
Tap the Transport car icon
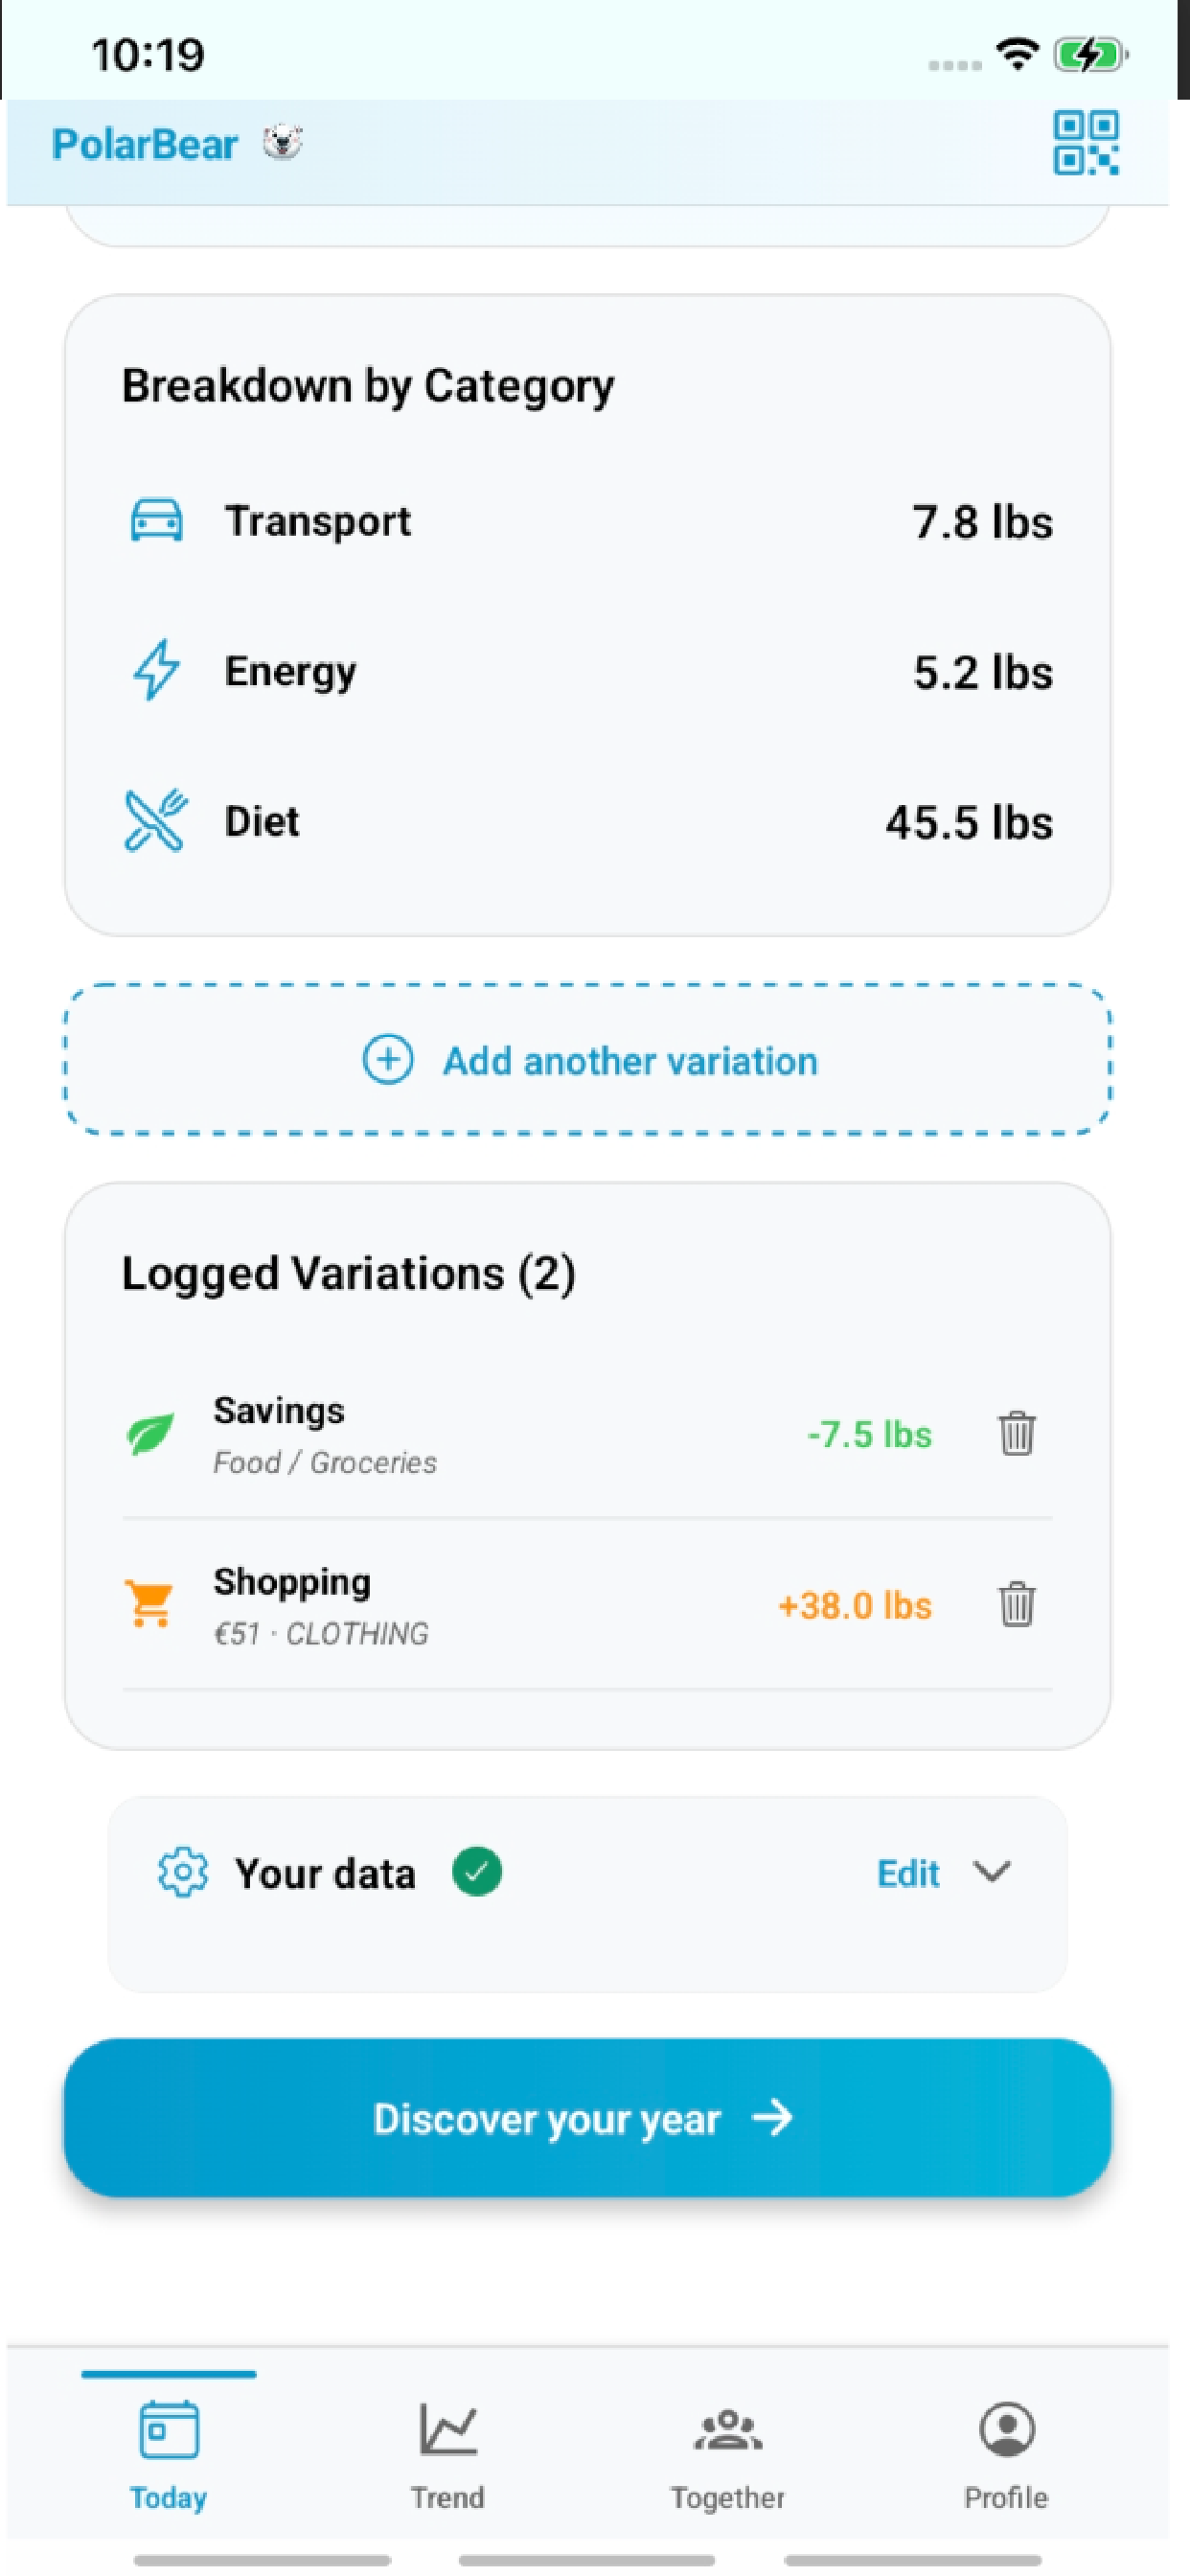click(x=157, y=520)
